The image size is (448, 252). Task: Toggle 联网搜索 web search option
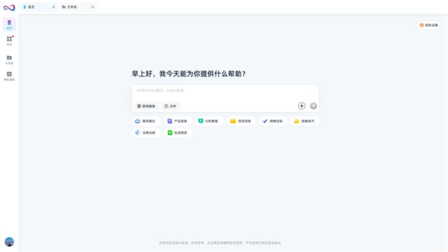click(x=146, y=106)
